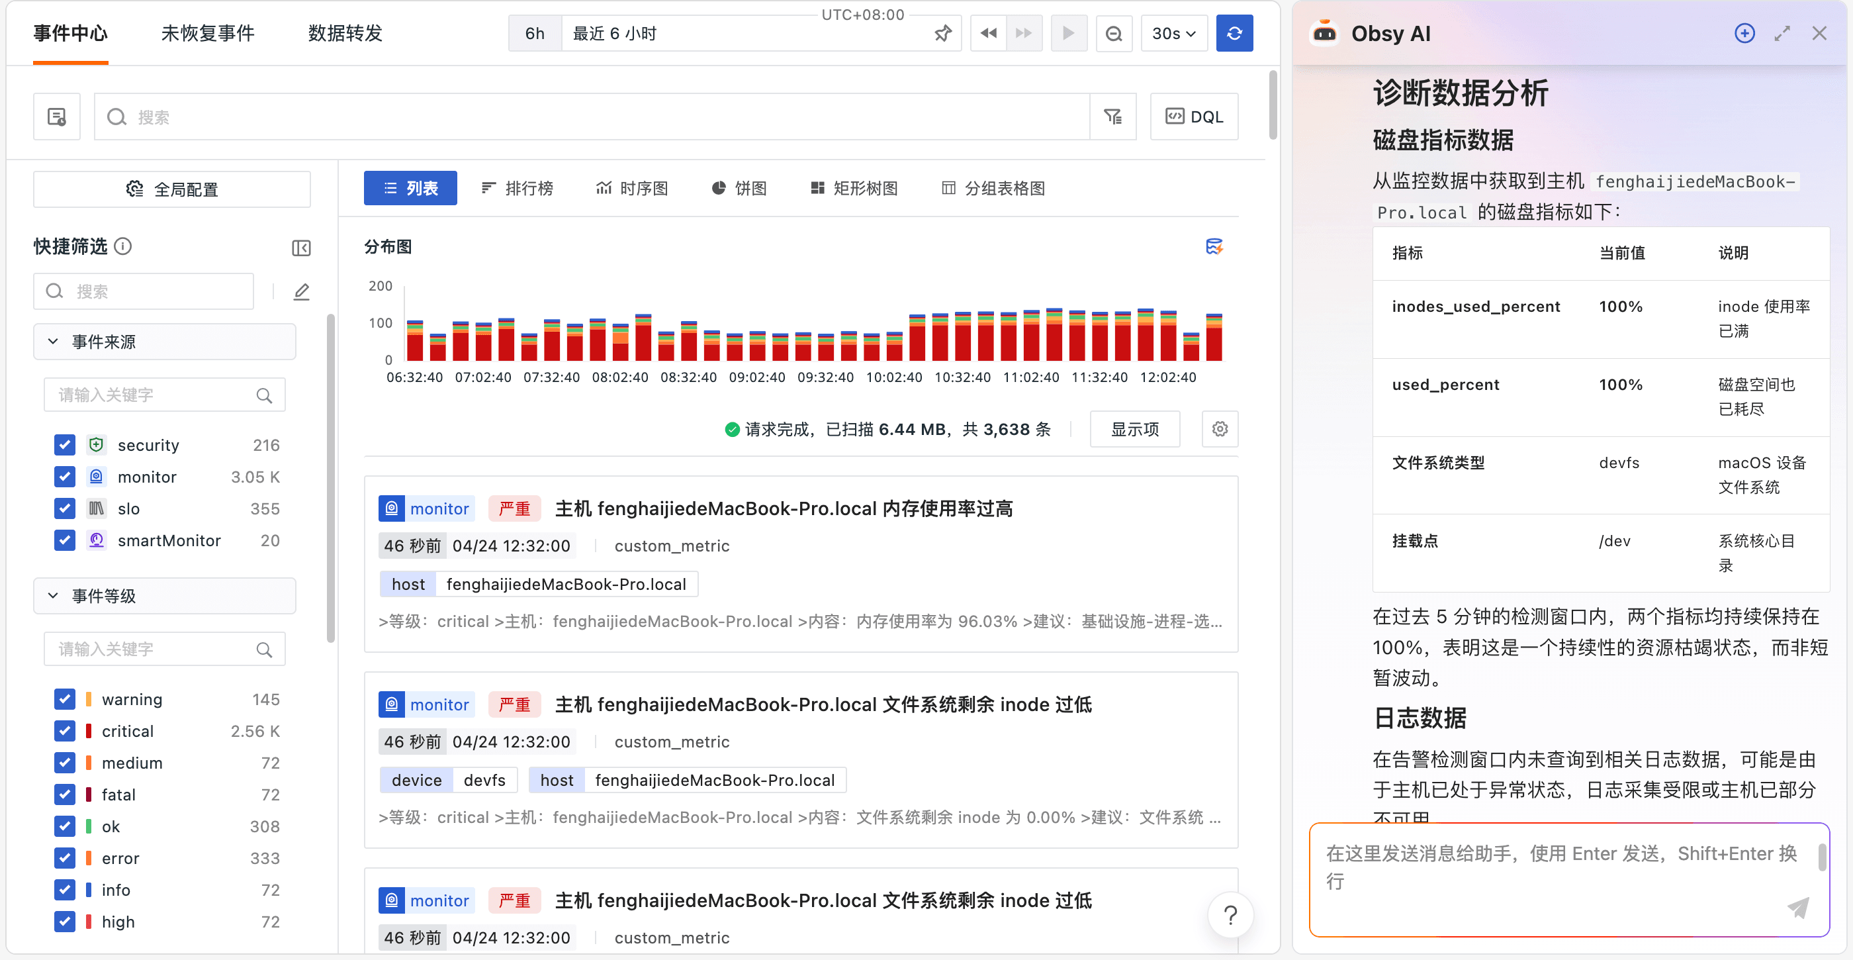This screenshot has width=1853, height=960.
Task: Toggle the smartMonitor source checkbox
Action: point(65,540)
